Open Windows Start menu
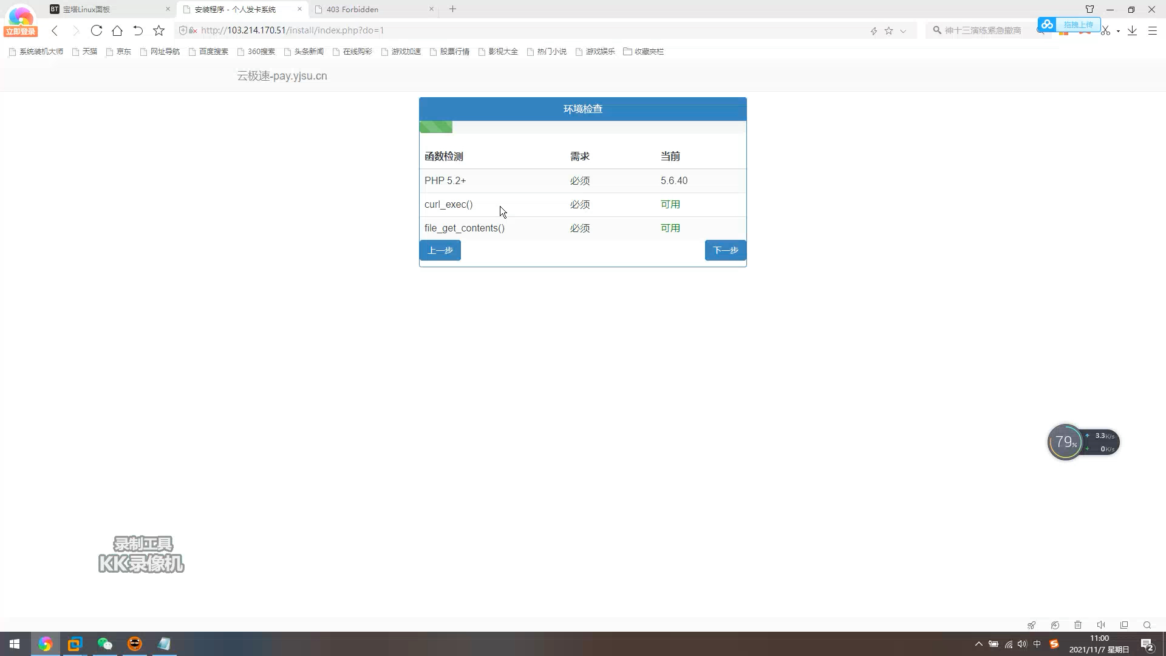The width and height of the screenshot is (1166, 656). [x=15, y=644]
